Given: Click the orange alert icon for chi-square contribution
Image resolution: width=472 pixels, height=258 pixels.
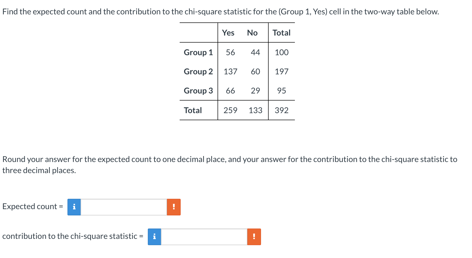Looking at the screenshot, I should (254, 237).
